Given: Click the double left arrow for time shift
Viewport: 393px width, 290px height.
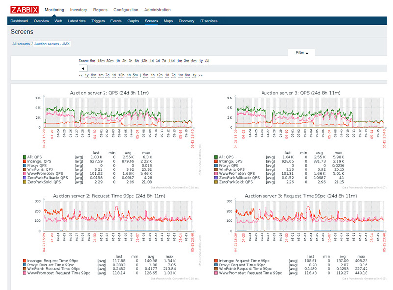Looking at the screenshot, I should (80, 75).
